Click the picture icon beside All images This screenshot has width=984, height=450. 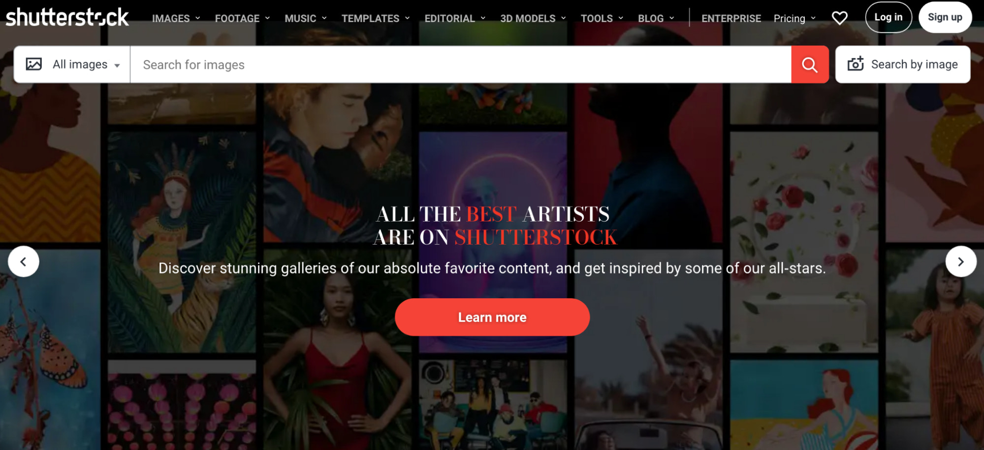point(34,64)
